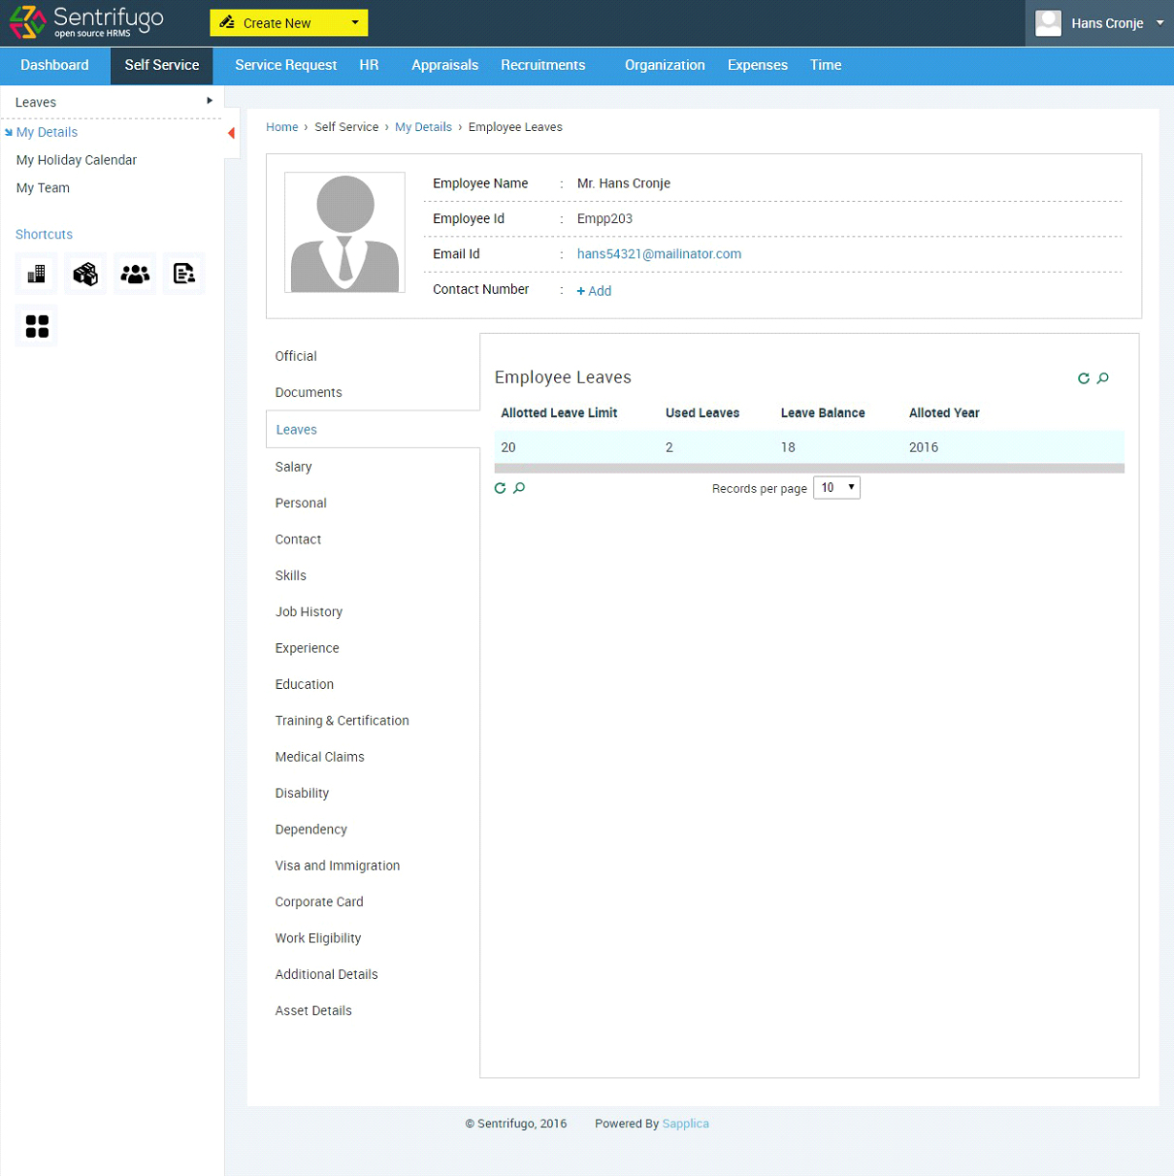The image size is (1174, 1176).
Task: Open the Personal tab
Action: [301, 503]
